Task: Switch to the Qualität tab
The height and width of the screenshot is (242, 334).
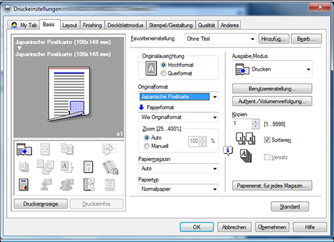Action: pyautogui.click(x=206, y=25)
